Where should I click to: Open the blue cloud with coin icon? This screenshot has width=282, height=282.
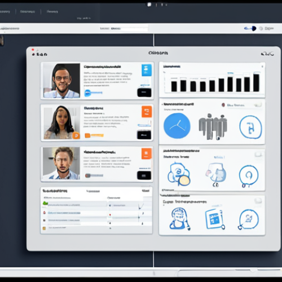[x=179, y=174]
